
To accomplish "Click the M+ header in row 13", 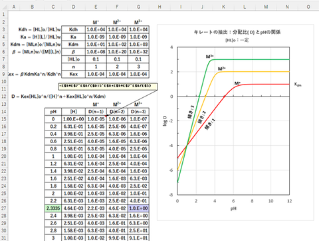I will click(96, 104).
